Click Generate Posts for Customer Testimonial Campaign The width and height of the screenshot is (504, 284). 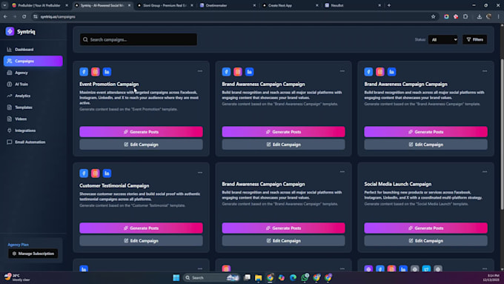pyautogui.click(x=141, y=228)
